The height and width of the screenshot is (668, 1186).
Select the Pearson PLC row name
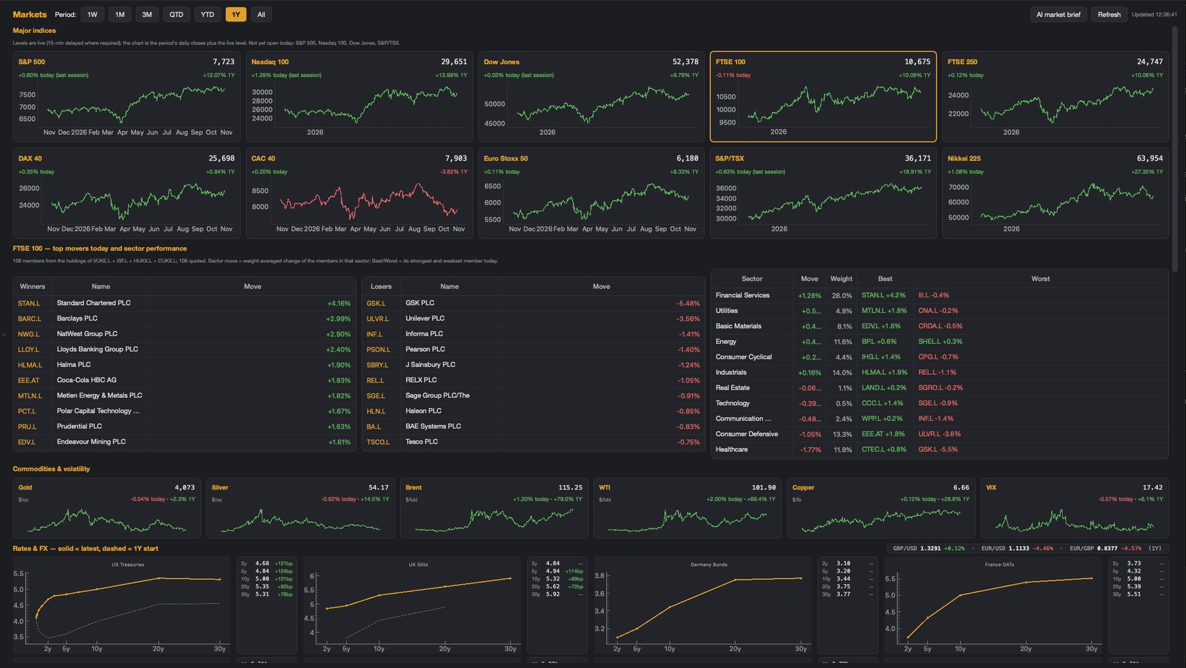[425, 349]
